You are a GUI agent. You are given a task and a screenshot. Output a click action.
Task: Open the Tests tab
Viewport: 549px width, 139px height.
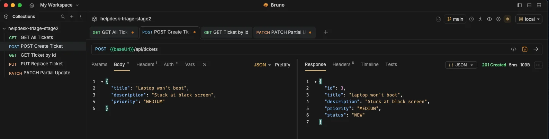click(x=391, y=65)
